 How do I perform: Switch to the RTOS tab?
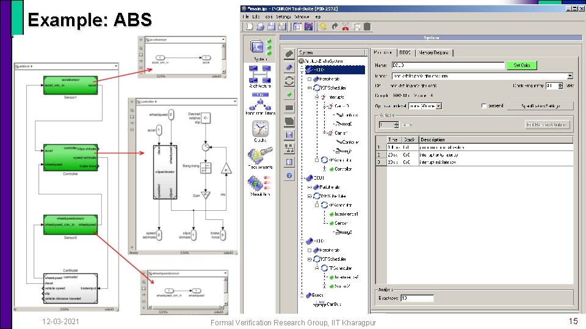coord(405,52)
